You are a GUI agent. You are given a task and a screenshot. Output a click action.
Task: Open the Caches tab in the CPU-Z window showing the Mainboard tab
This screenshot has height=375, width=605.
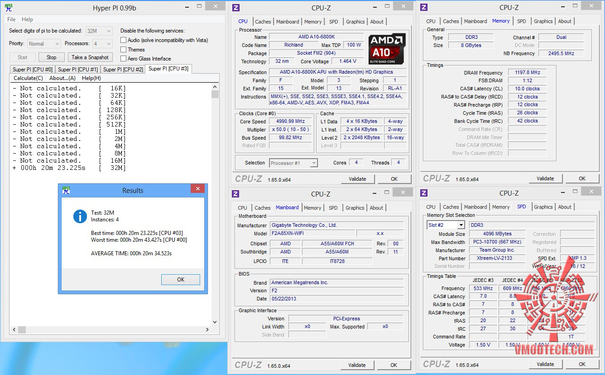[263, 208]
